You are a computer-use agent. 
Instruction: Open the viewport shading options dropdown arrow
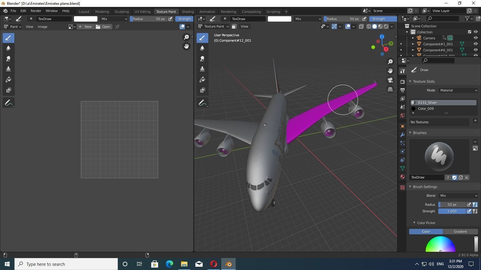392,26
